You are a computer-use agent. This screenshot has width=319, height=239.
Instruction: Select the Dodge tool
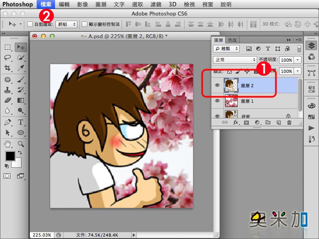pyautogui.click(x=21, y=111)
